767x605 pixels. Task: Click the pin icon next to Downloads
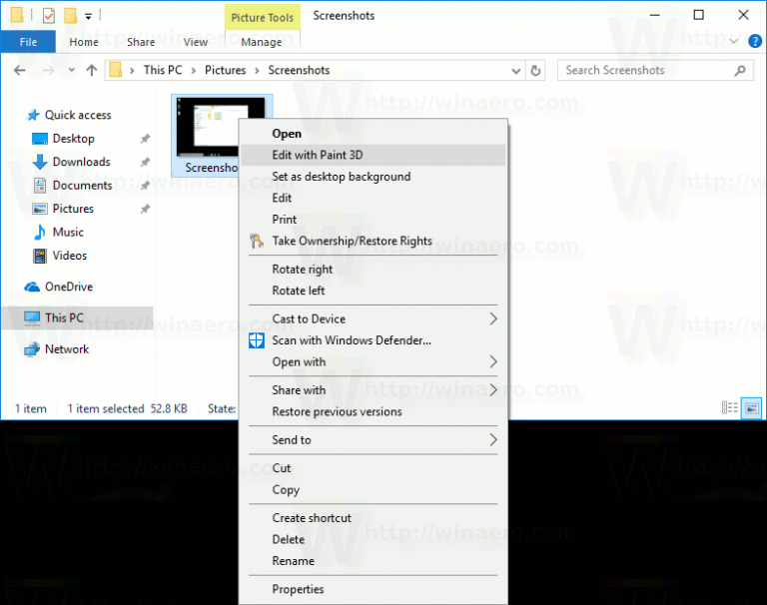pyautogui.click(x=145, y=162)
